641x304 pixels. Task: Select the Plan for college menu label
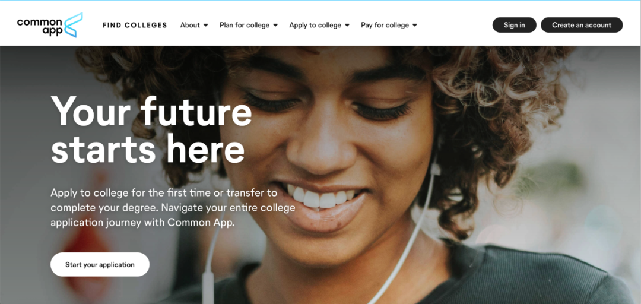click(245, 25)
